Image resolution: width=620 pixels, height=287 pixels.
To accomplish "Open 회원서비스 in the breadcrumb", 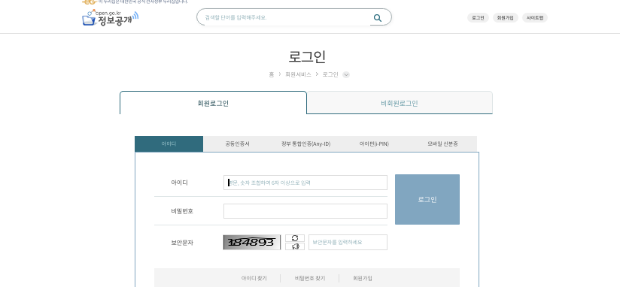I will (x=298, y=74).
